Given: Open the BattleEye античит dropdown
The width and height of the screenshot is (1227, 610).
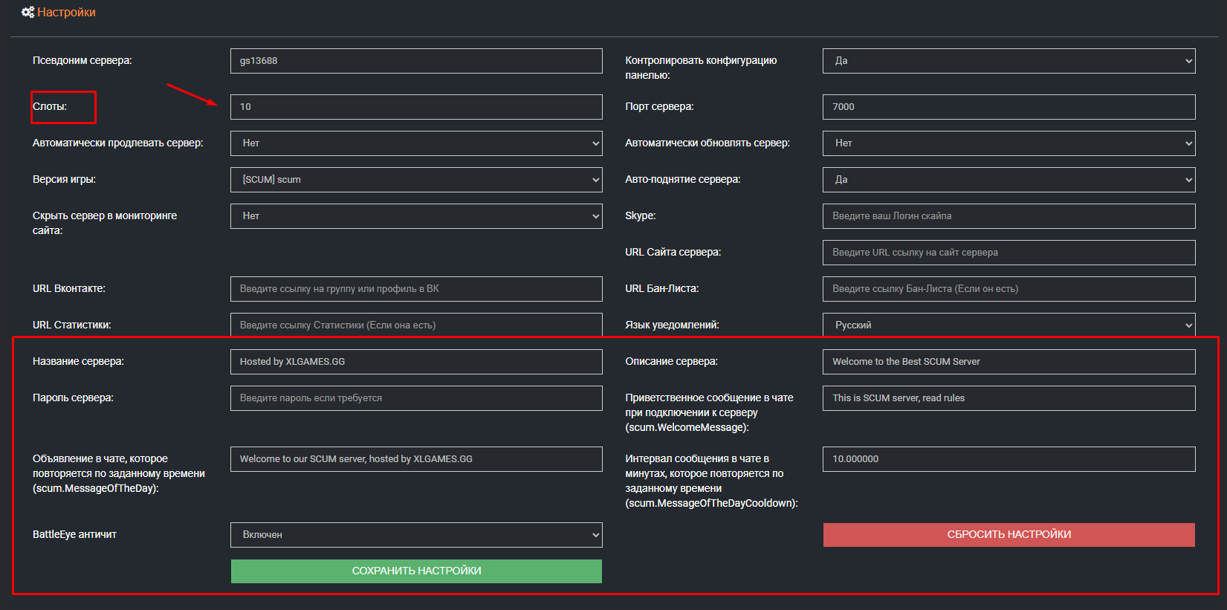Looking at the screenshot, I should click(x=416, y=535).
